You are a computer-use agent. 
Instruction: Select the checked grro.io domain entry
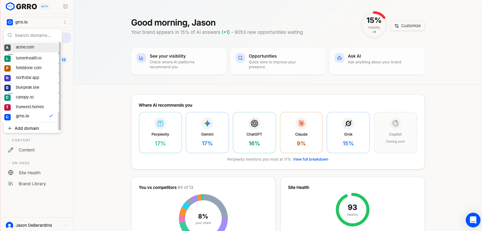coord(31,116)
